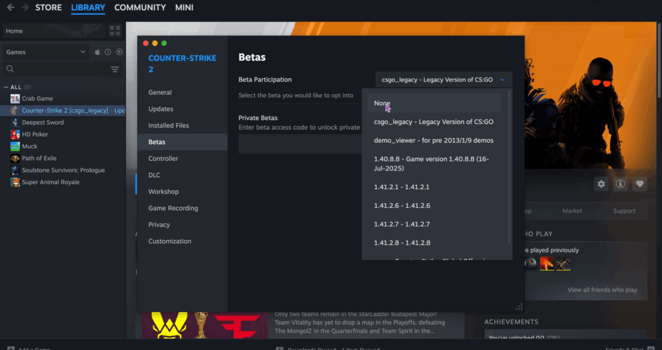This screenshot has height=350, width=662.
Task: Switch to collections grid view icon
Action: (115, 31)
